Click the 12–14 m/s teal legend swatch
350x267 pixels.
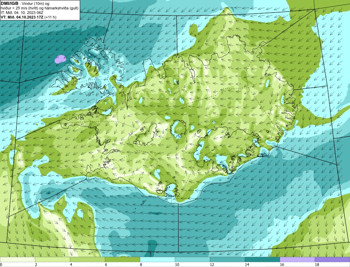tap(227, 259)
